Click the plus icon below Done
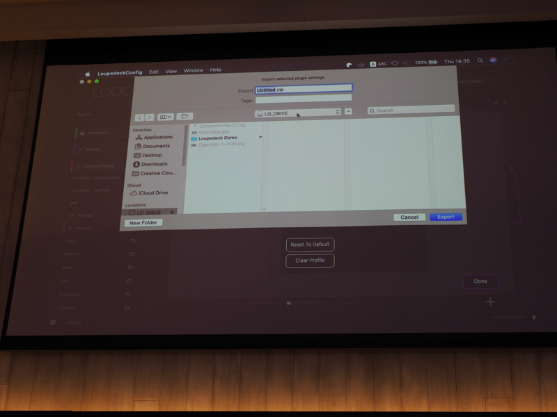The image size is (557, 417). [490, 302]
